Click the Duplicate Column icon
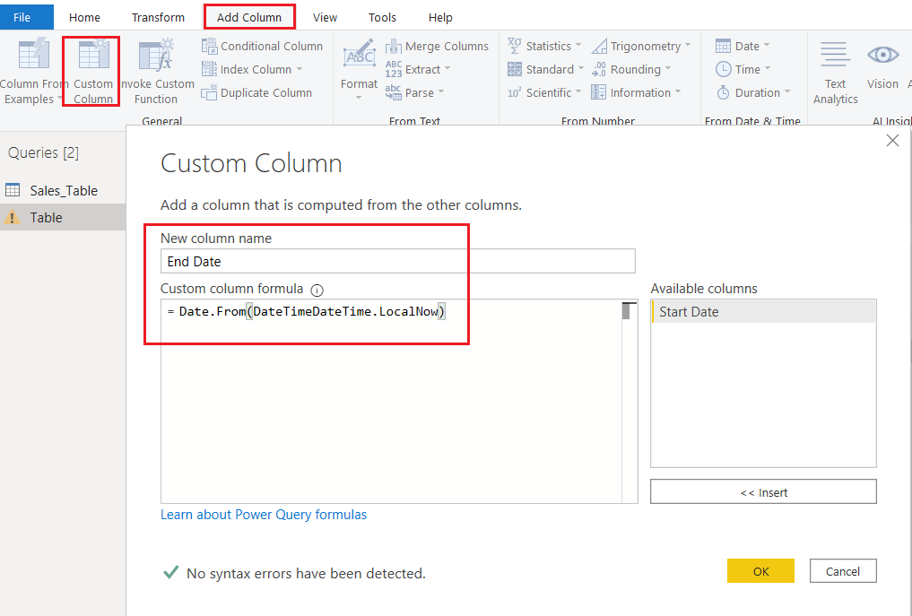The image size is (912, 616). click(x=257, y=92)
